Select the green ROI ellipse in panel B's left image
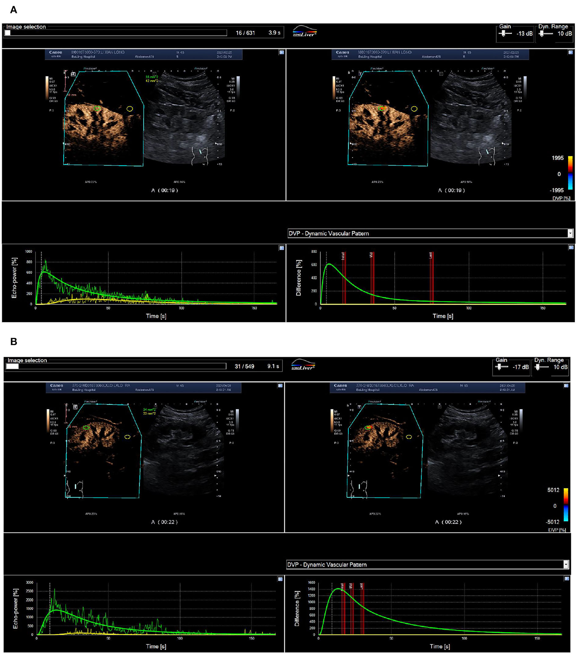 tap(86, 427)
